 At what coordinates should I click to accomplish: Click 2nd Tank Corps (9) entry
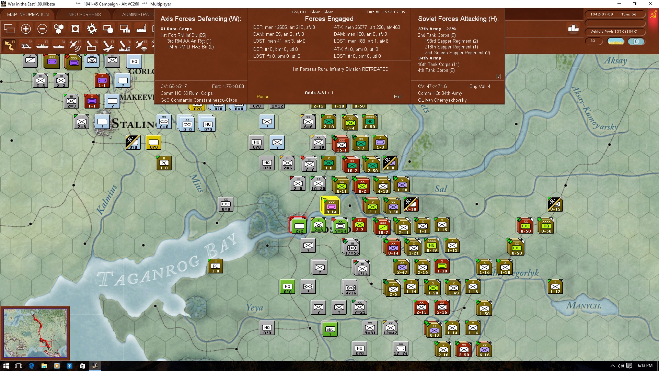[x=437, y=35]
